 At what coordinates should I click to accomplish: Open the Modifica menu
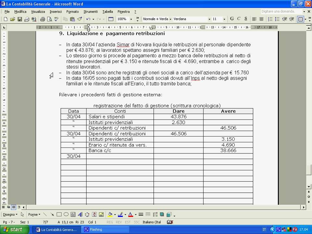coord(20,12)
